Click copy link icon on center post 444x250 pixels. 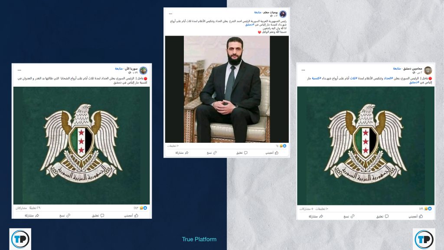(215, 153)
